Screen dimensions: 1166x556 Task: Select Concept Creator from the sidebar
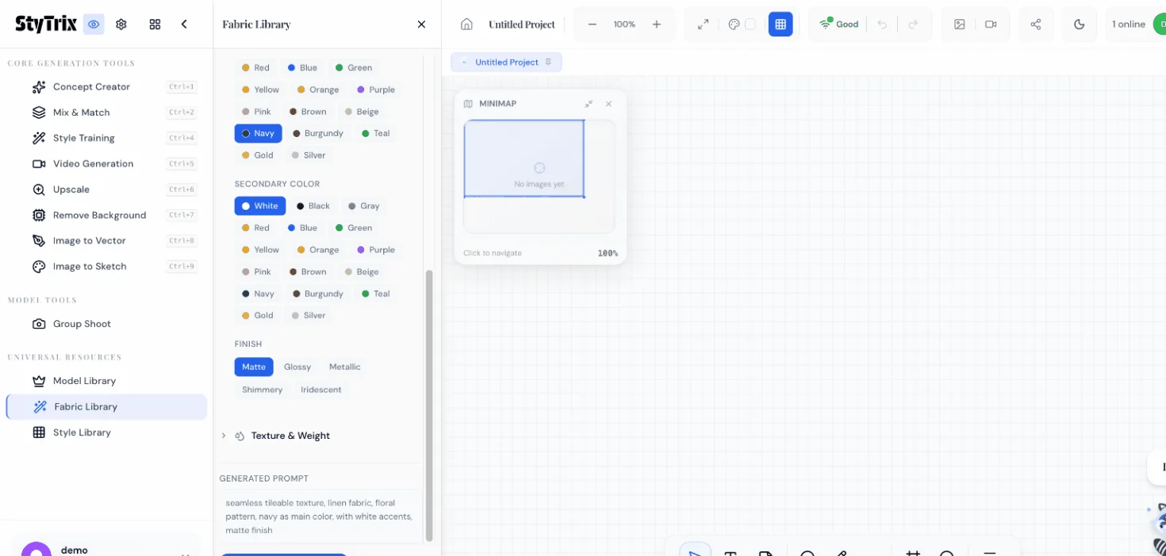pos(91,87)
